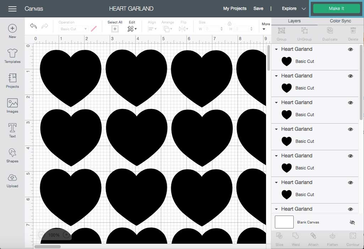Switch to the Color Sync tab
Image resolution: width=364 pixels, height=249 pixels.
pos(340,21)
